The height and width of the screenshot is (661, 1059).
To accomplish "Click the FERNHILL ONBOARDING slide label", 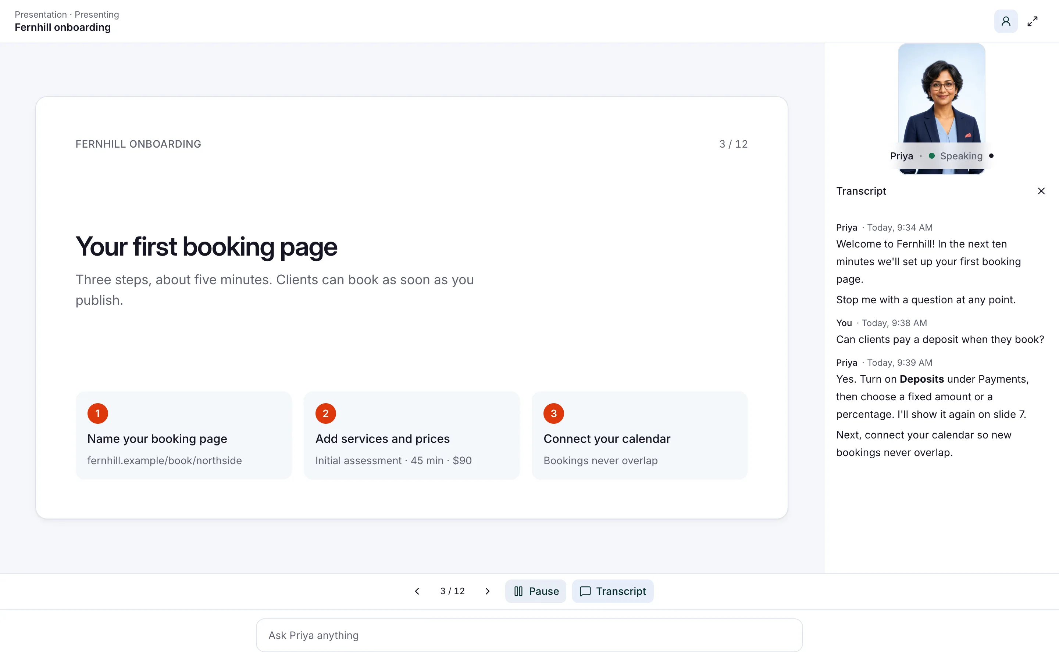I will pos(138,144).
